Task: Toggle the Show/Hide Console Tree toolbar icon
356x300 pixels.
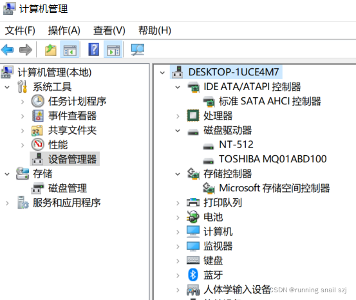Action: click(70, 50)
